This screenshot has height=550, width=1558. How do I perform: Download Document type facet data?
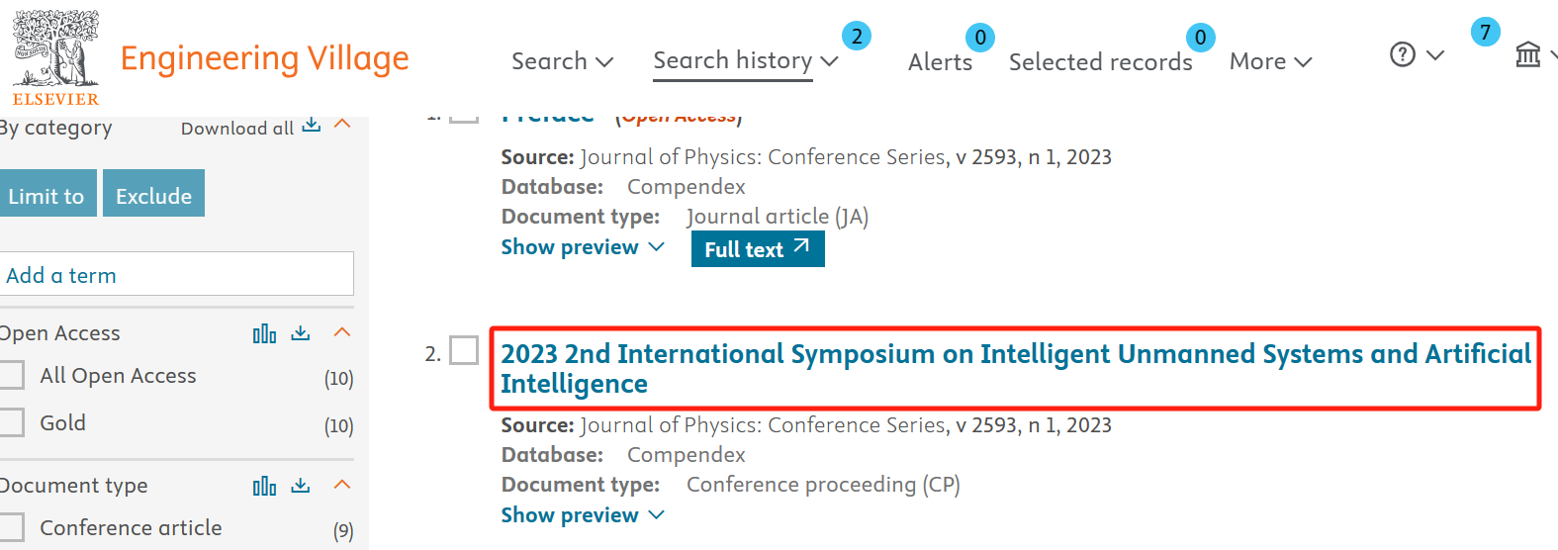(x=301, y=486)
